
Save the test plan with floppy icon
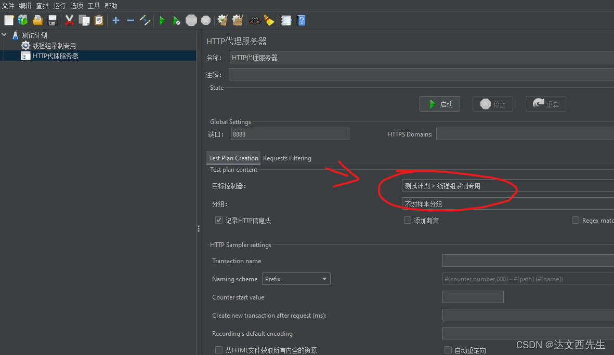(x=53, y=20)
